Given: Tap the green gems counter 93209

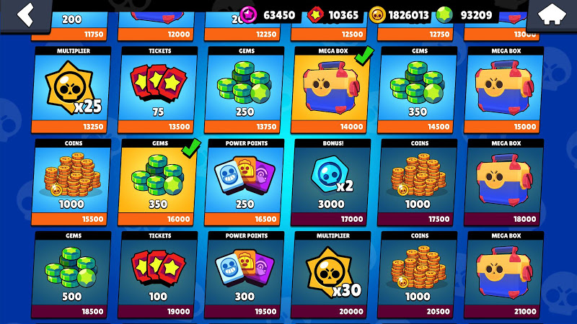Looking at the screenshot, I should point(464,15).
